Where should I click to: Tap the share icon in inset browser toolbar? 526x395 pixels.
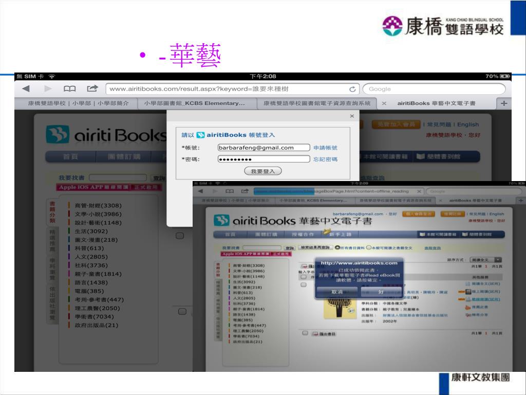pyautogui.click(x=245, y=191)
